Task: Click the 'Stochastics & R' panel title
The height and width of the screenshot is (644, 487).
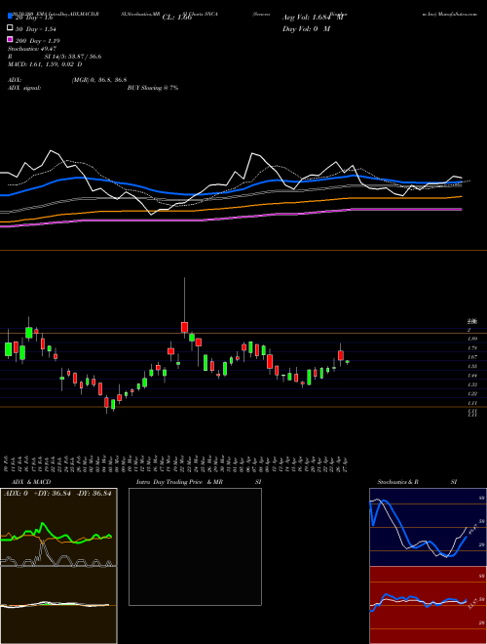Action: 398,482
